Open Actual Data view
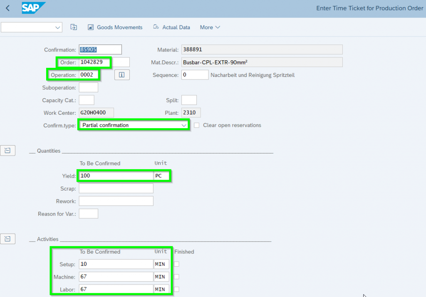This screenshot has height=297, width=426. 176,27
